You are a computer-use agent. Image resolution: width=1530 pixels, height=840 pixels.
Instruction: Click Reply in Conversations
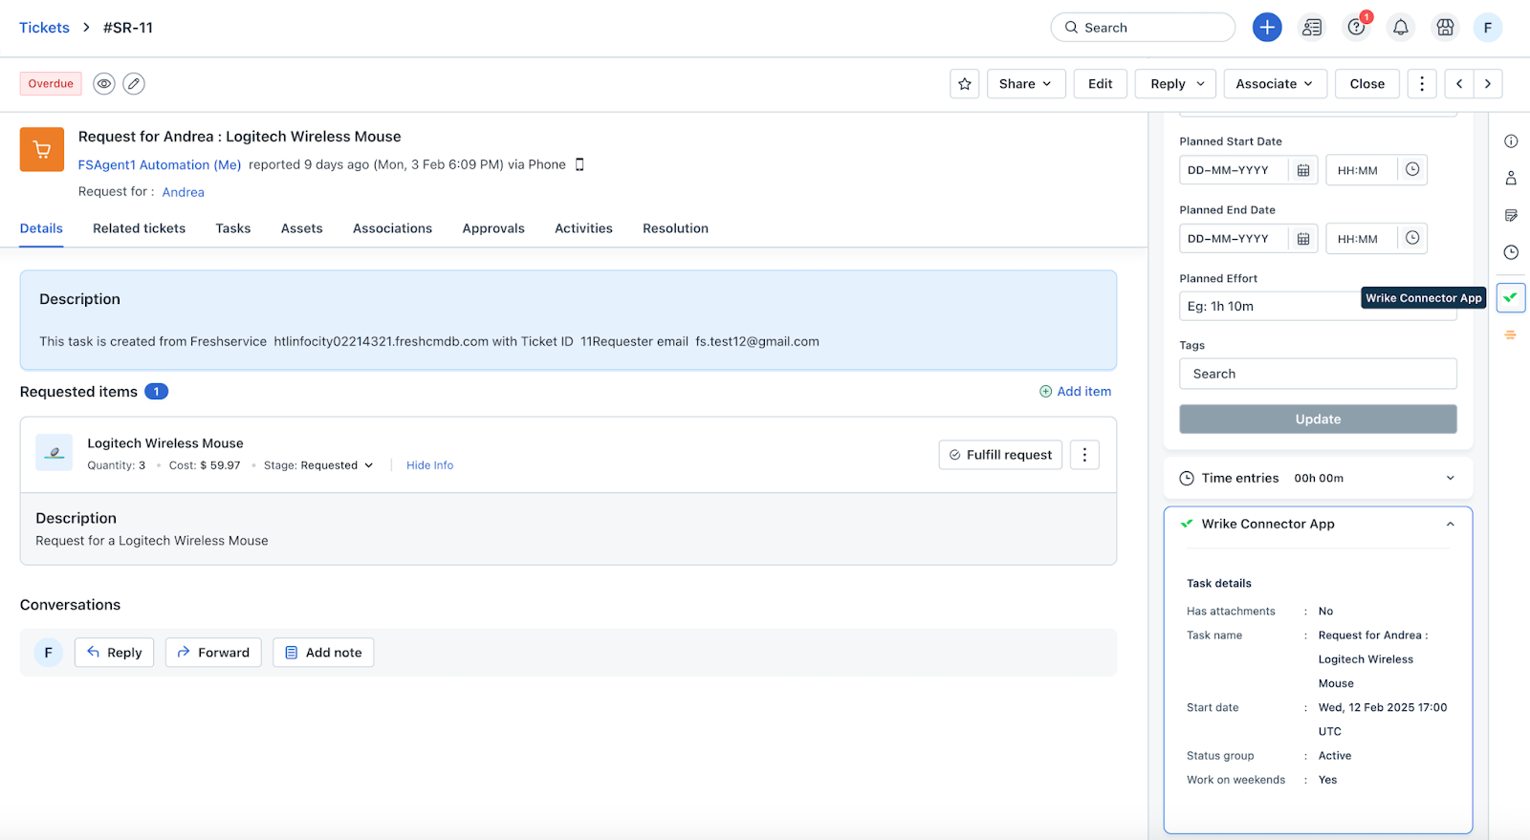[x=115, y=653]
